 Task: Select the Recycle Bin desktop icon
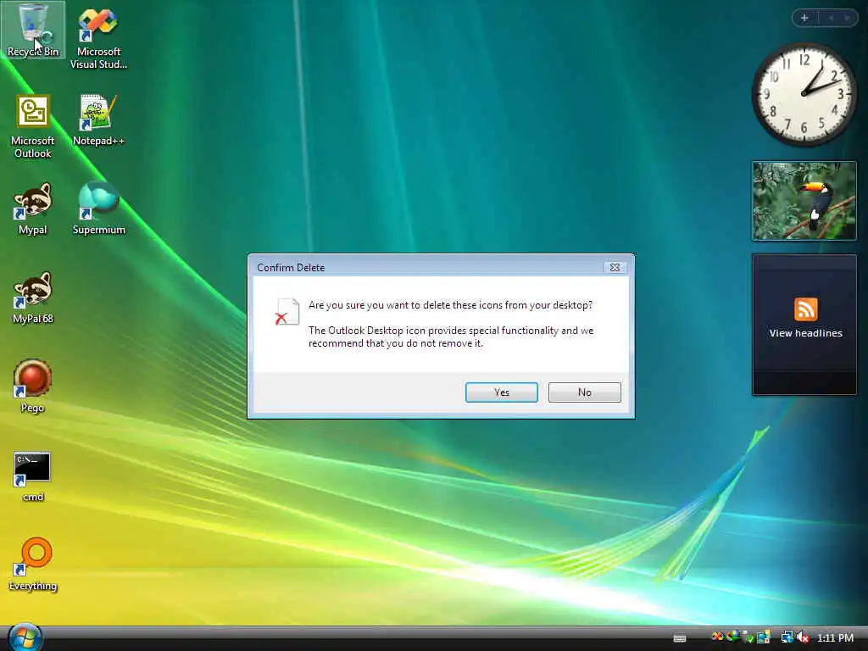coord(33,31)
